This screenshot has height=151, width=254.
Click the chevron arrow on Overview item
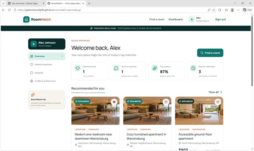pos(62,56)
